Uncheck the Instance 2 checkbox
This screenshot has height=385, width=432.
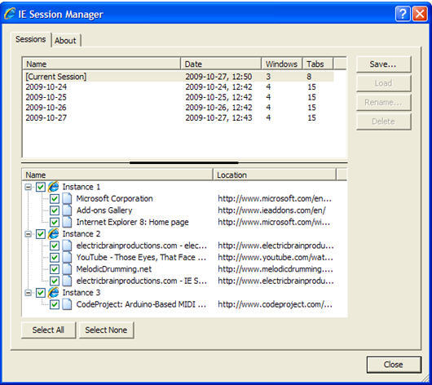tap(41, 234)
